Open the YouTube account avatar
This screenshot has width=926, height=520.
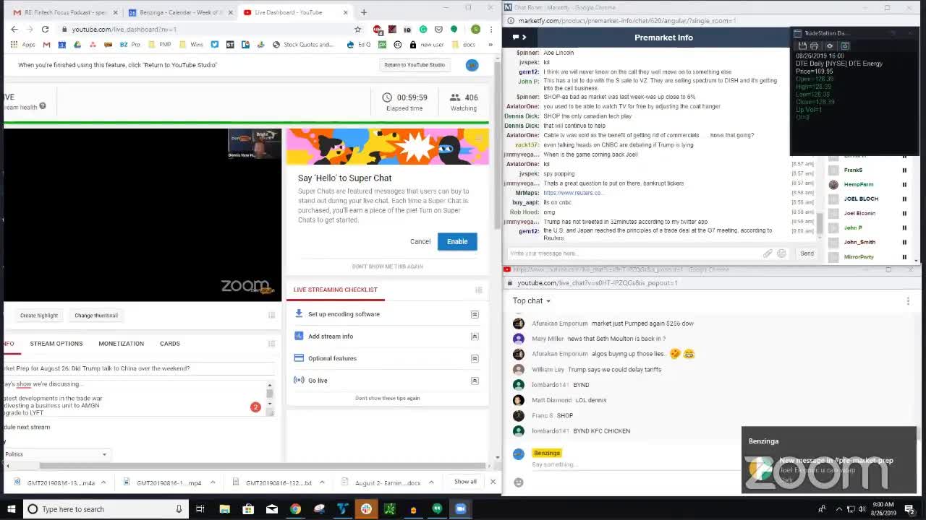tap(472, 65)
